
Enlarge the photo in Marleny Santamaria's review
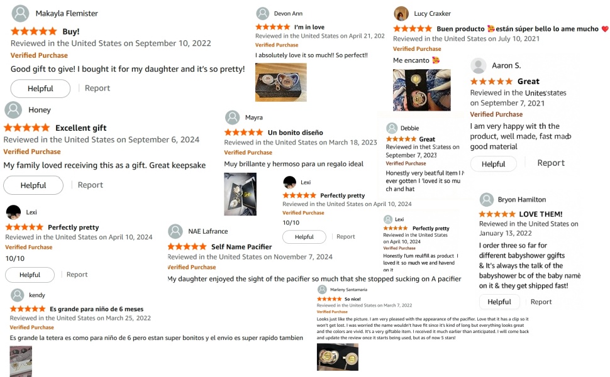(x=337, y=356)
